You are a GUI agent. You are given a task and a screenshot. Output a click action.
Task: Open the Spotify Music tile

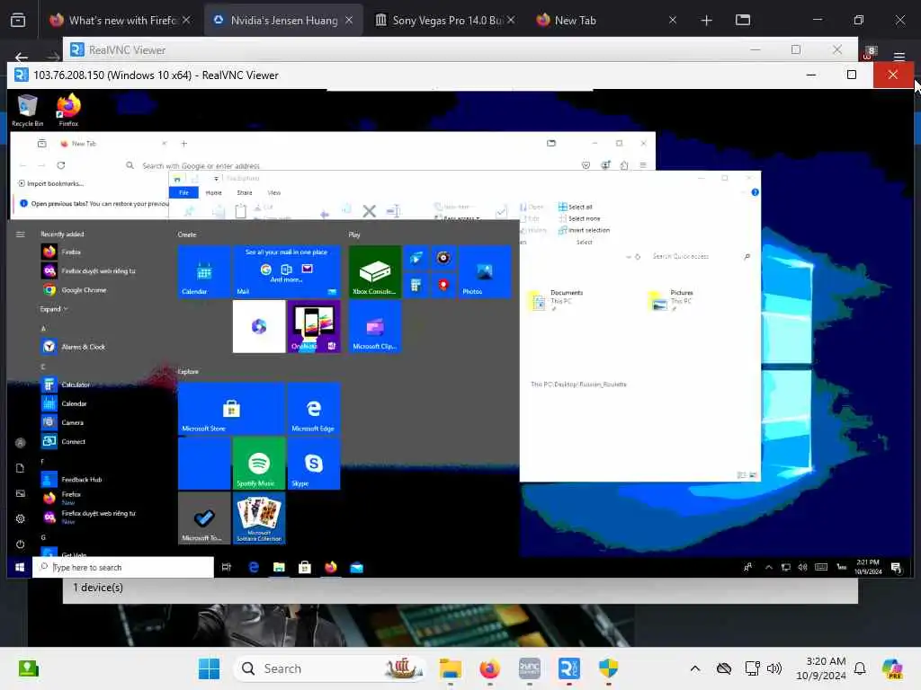(x=258, y=464)
